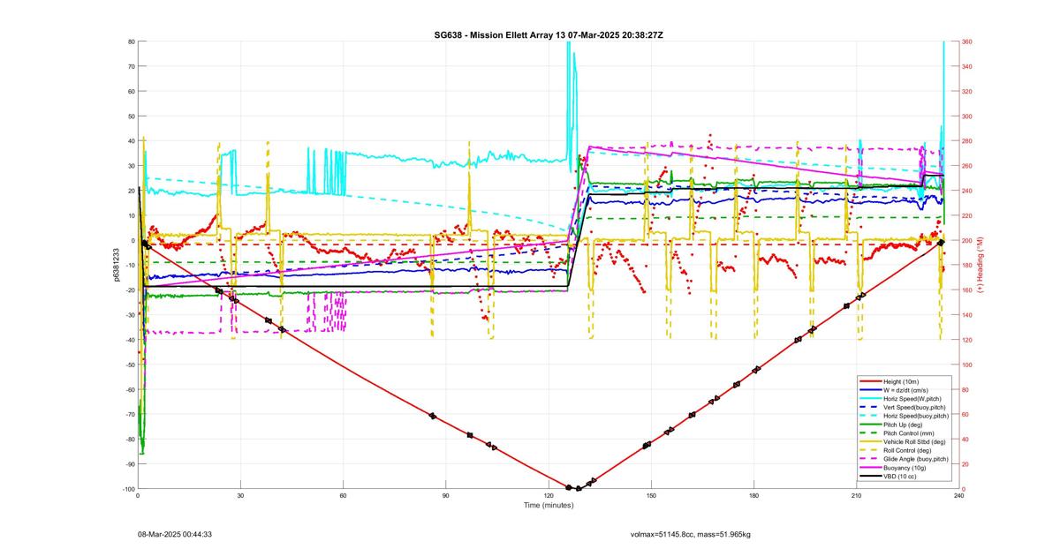Click the x-axis tick label '90'
The image size is (1060, 549).
coord(445,496)
